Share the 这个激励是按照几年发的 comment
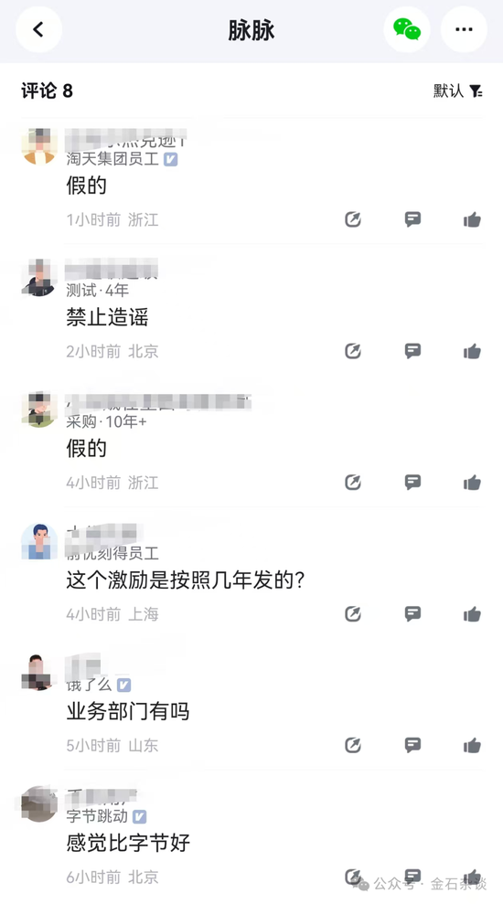Screen dimensions: 503x904 tap(353, 614)
